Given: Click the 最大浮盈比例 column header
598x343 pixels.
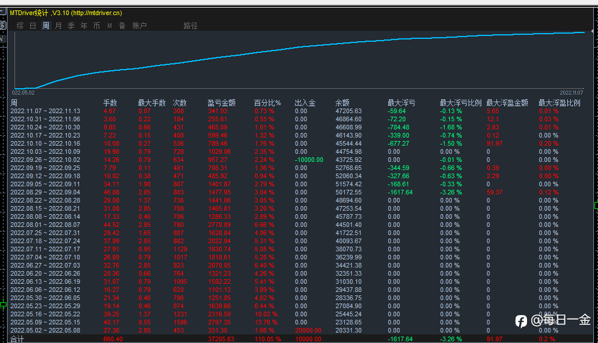Looking at the screenshot, I should [560, 103].
